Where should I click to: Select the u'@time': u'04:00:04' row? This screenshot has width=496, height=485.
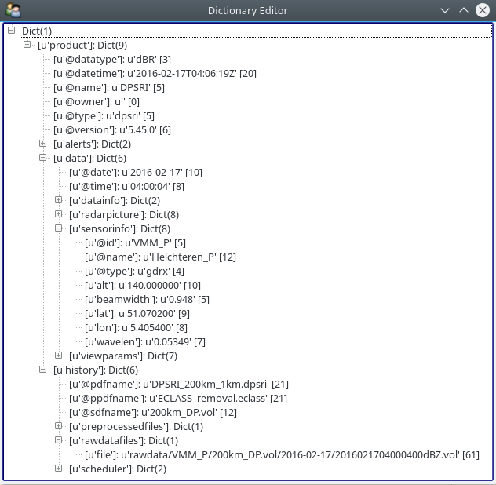point(126,187)
